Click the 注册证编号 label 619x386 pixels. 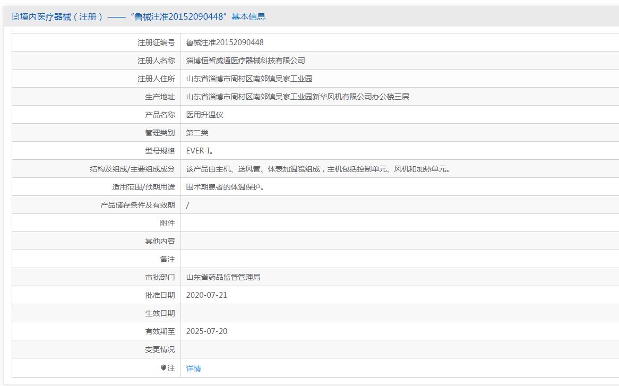pyautogui.click(x=156, y=42)
